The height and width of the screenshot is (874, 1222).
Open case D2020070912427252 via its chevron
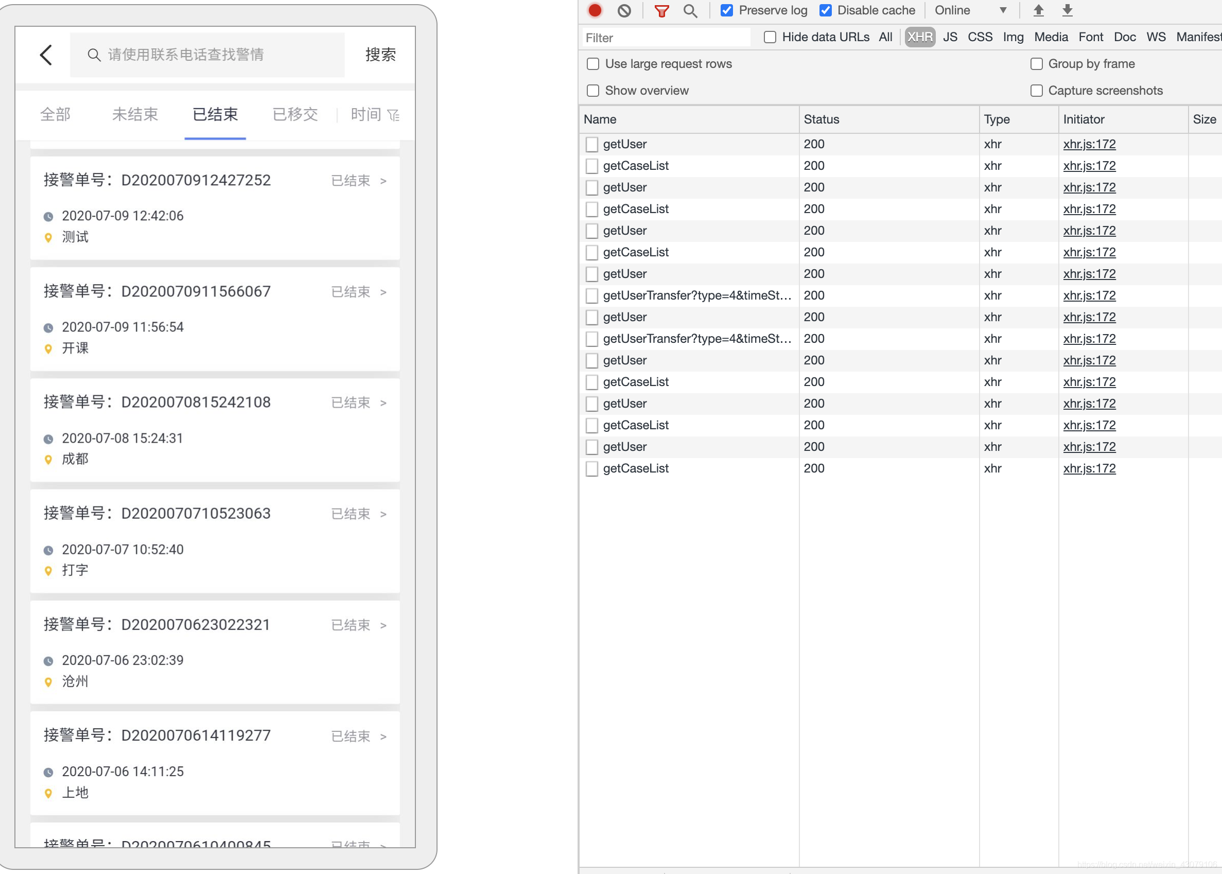(383, 181)
